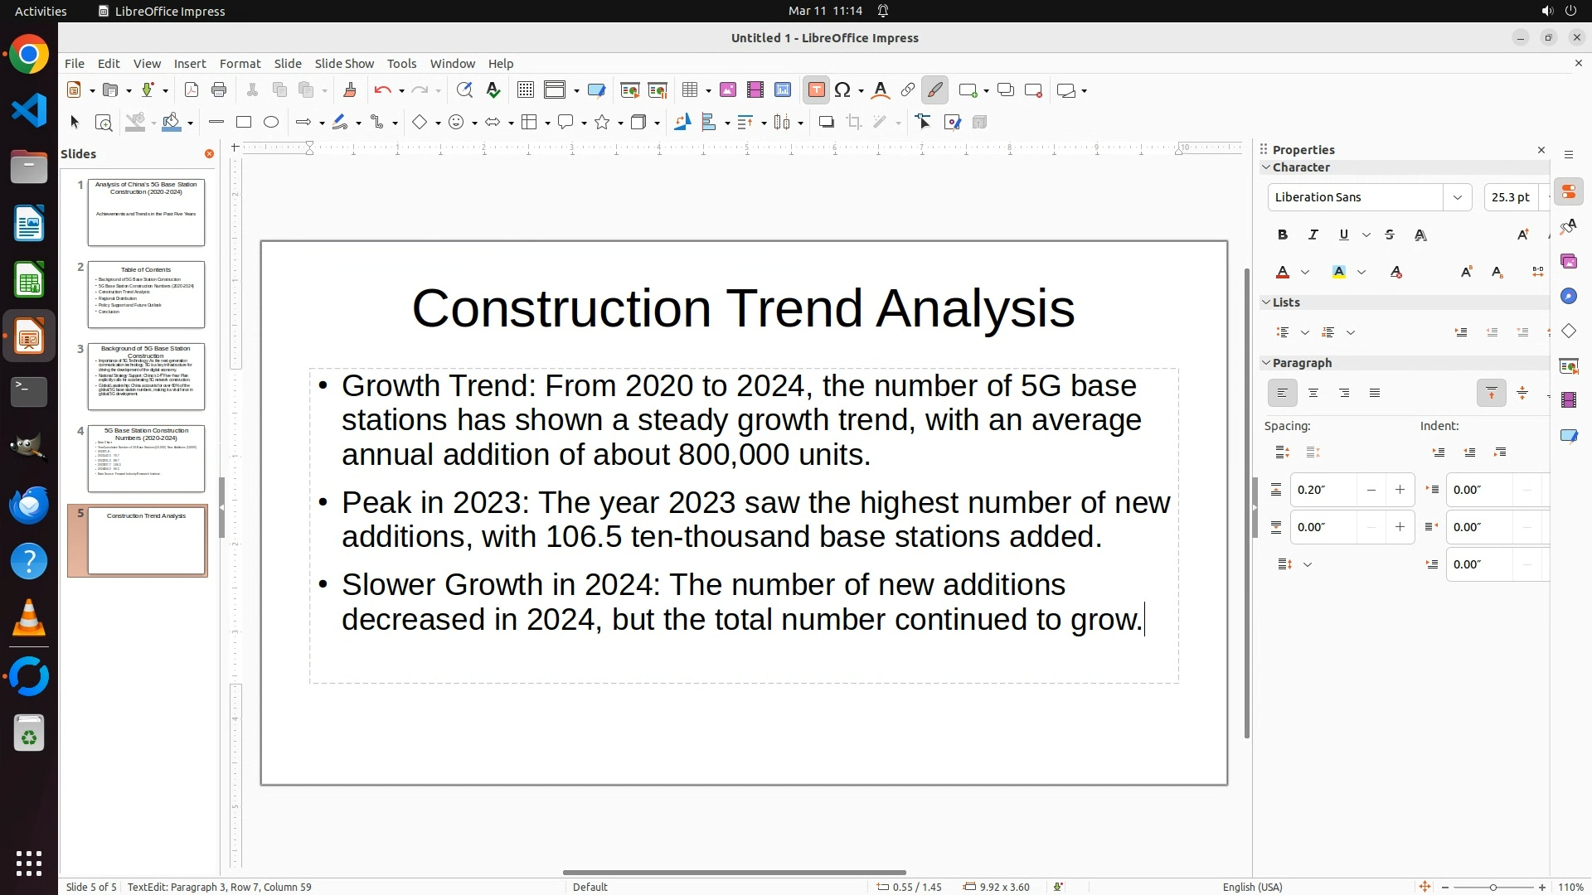Increase above paragraph spacing with plus
The image size is (1592, 895).
[x=1400, y=490]
